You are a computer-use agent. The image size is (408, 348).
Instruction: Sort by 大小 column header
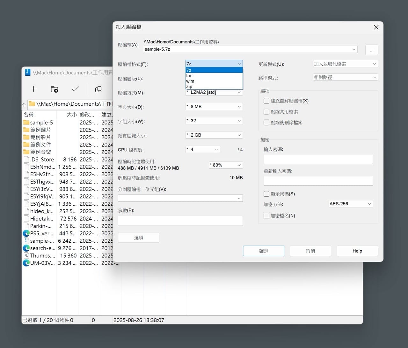point(67,115)
